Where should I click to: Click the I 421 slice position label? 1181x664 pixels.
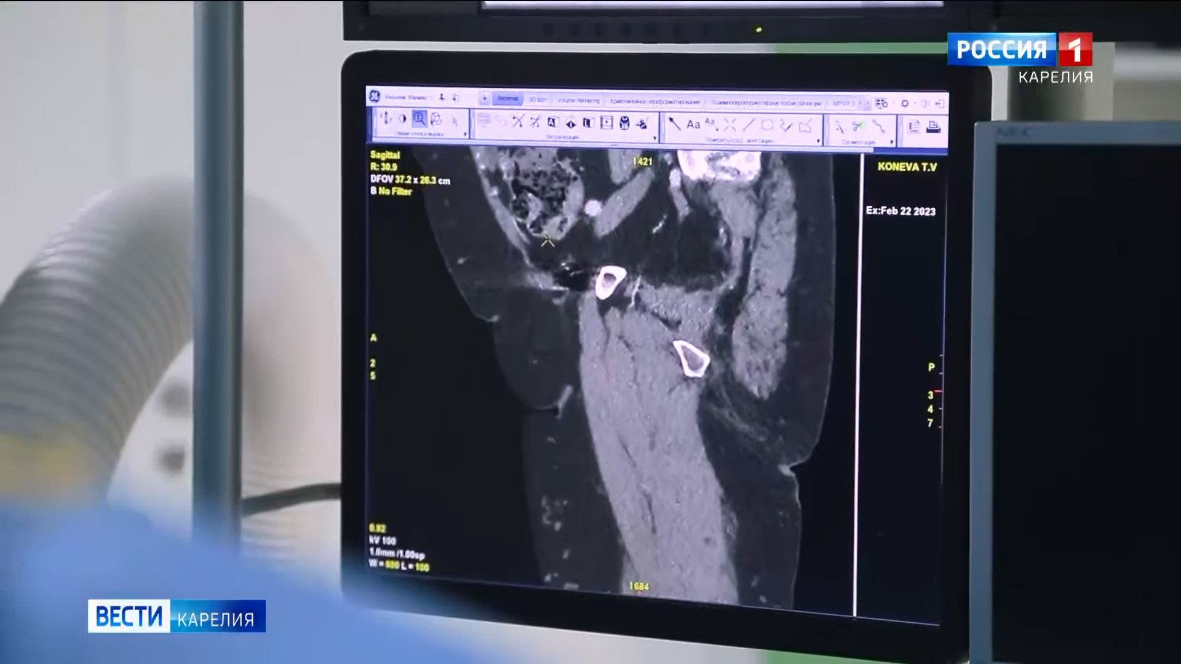point(642,161)
